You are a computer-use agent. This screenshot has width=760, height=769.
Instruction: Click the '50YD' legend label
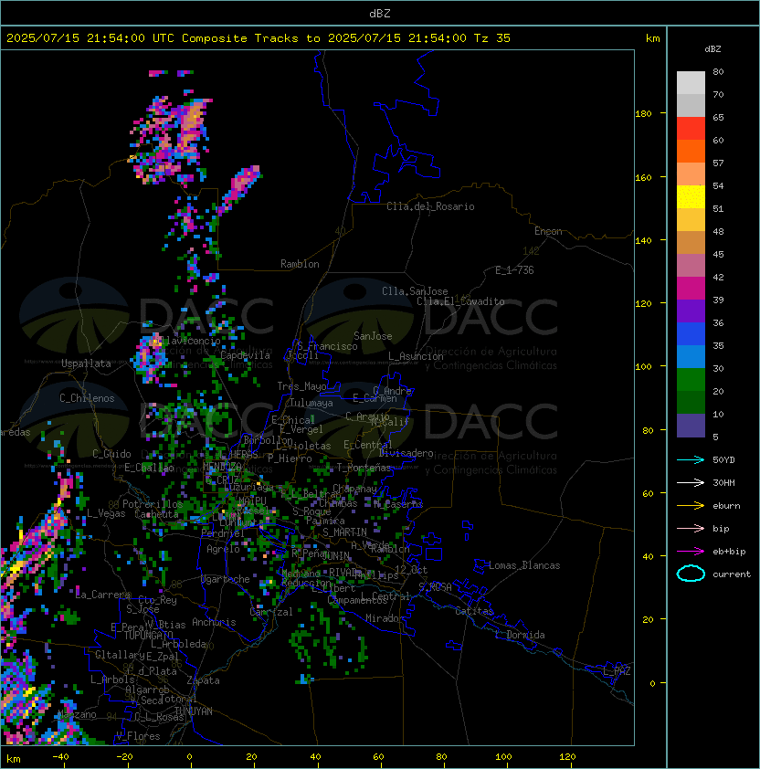point(723,459)
